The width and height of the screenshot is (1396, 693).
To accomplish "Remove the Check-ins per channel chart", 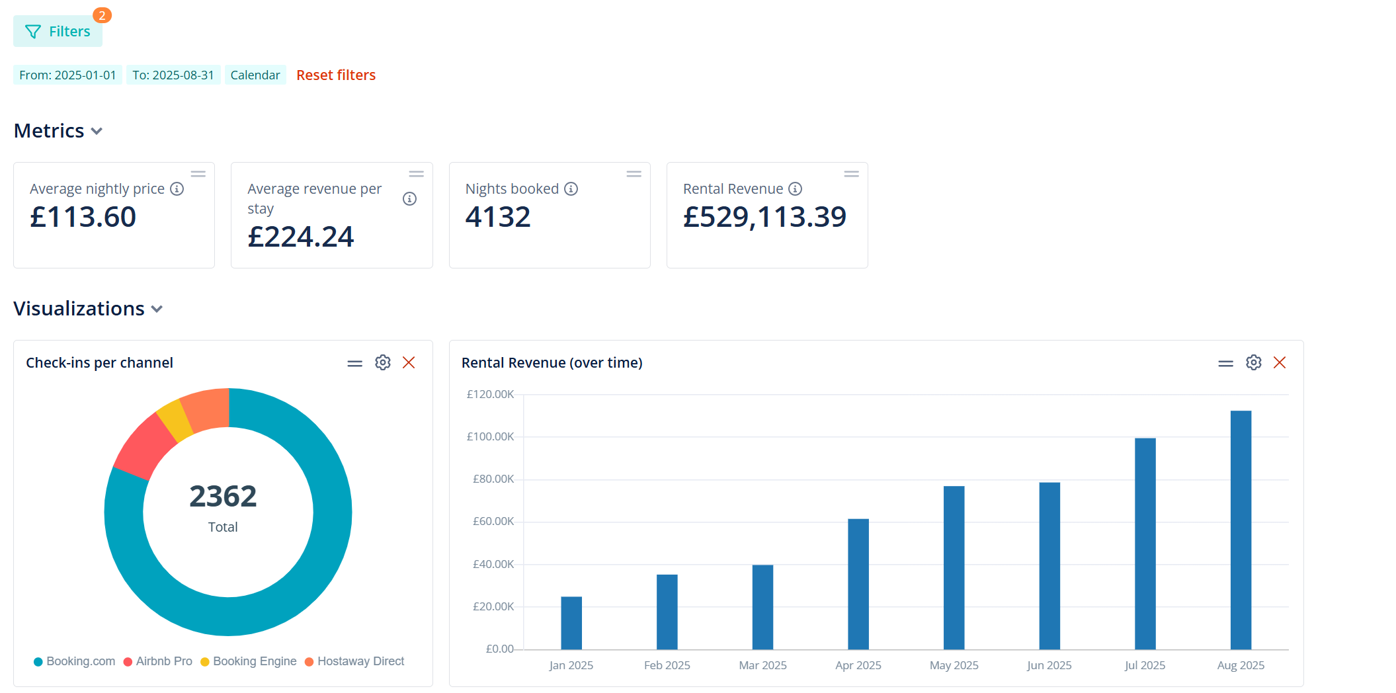I will coord(409,362).
